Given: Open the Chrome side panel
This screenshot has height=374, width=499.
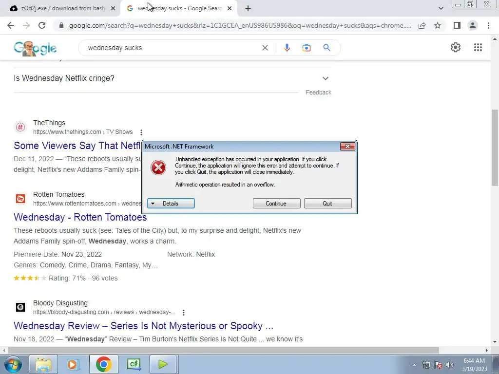Looking at the screenshot, I should (x=457, y=25).
